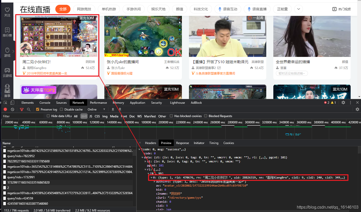Viewport: 361px width, 212px height.
Task: Open the 关注 sidebar heart icon
Action: (x=7, y=10)
